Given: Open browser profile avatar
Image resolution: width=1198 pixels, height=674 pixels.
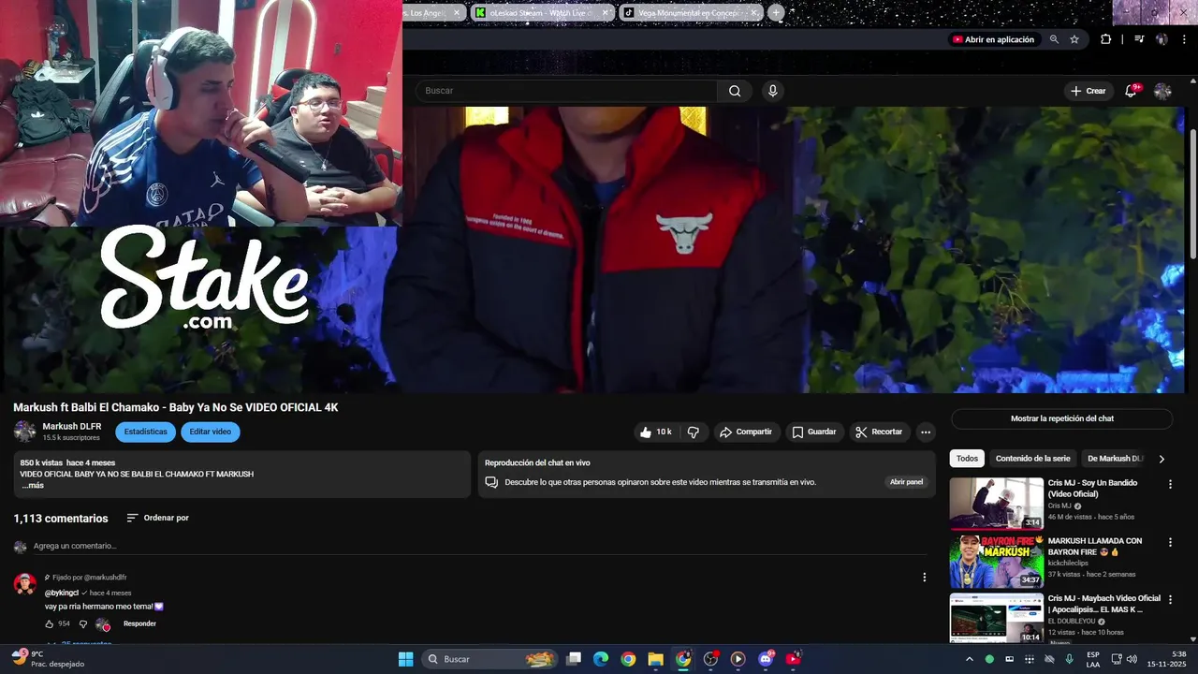Looking at the screenshot, I should coord(1161,39).
